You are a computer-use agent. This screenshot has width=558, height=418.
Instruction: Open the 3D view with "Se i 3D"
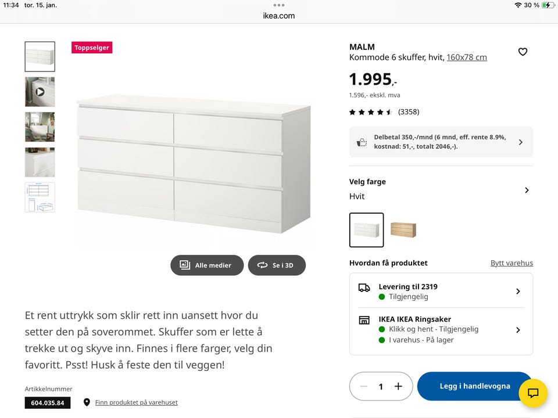click(277, 265)
